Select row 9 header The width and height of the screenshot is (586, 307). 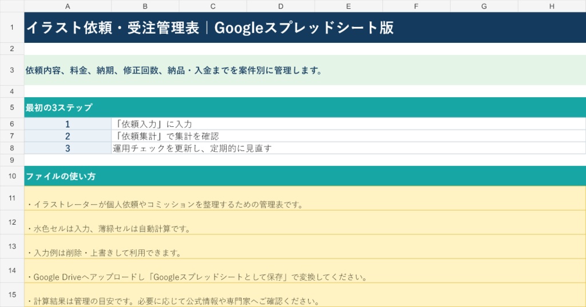pyautogui.click(x=12, y=160)
